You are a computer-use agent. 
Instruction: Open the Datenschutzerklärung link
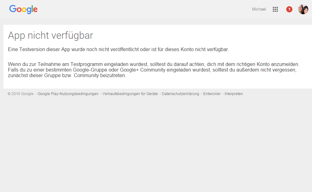tap(181, 94)
